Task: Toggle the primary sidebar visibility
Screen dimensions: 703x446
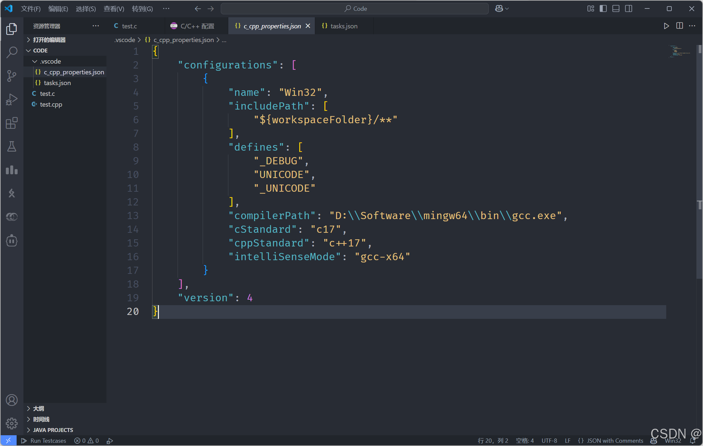Action: (603, 9)
